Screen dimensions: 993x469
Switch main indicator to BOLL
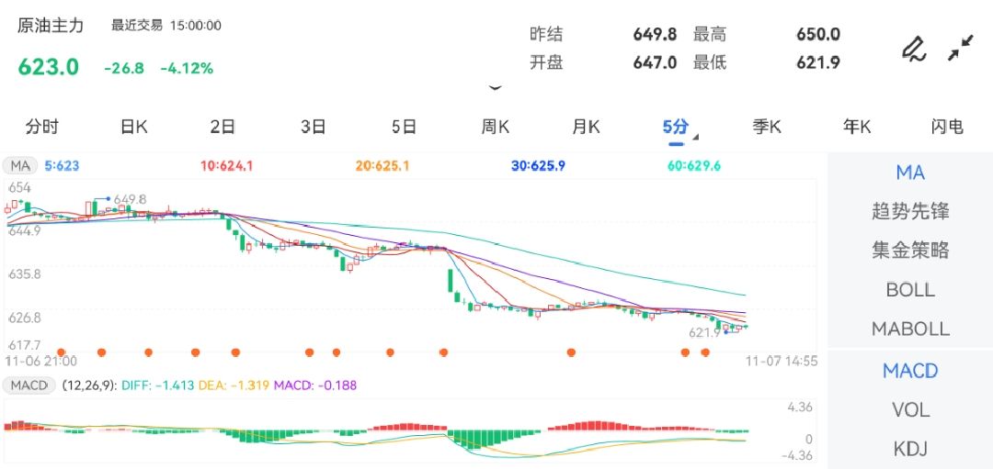[910, 289]
